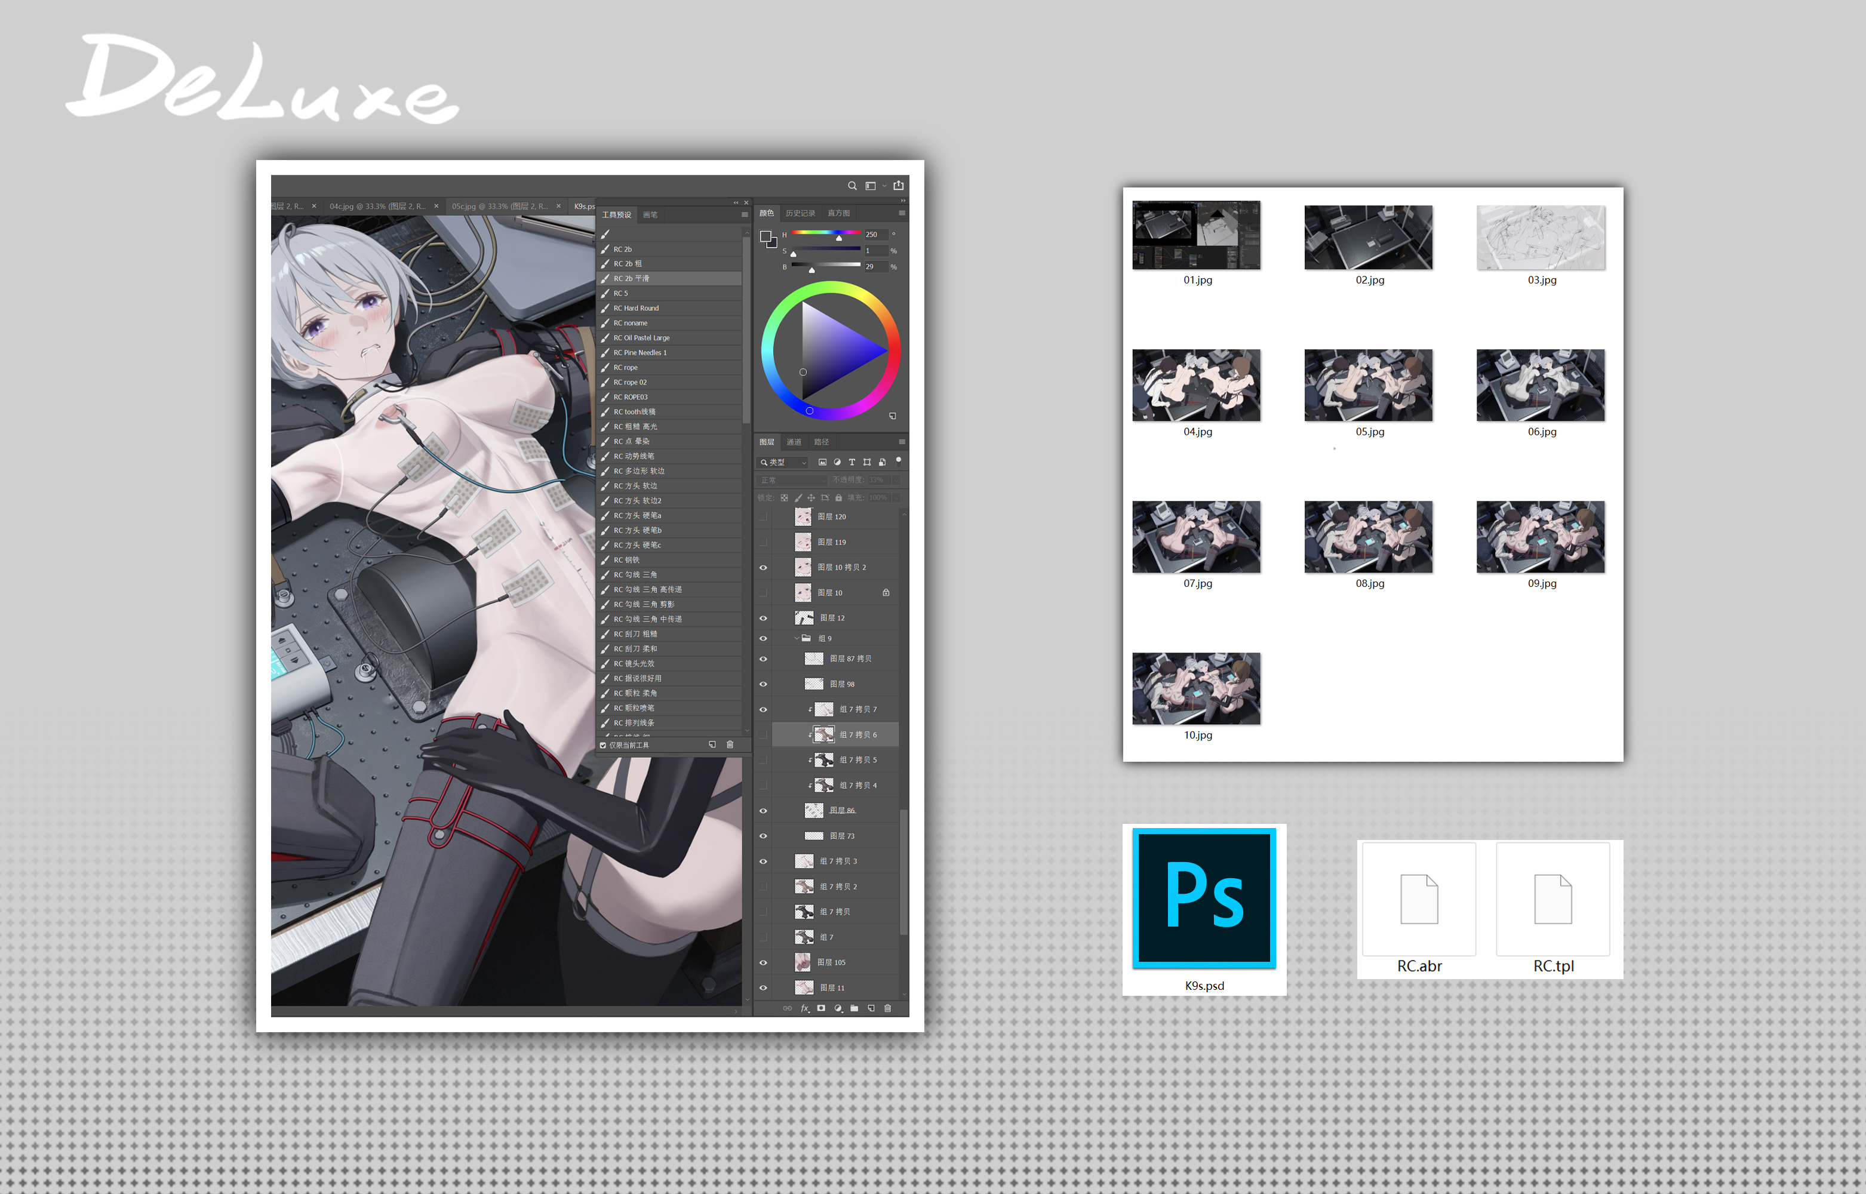Select the RC 2b 平滑 preset
The width and height of the screenshot is (1866, 1194).
click(x=670, y=279)
